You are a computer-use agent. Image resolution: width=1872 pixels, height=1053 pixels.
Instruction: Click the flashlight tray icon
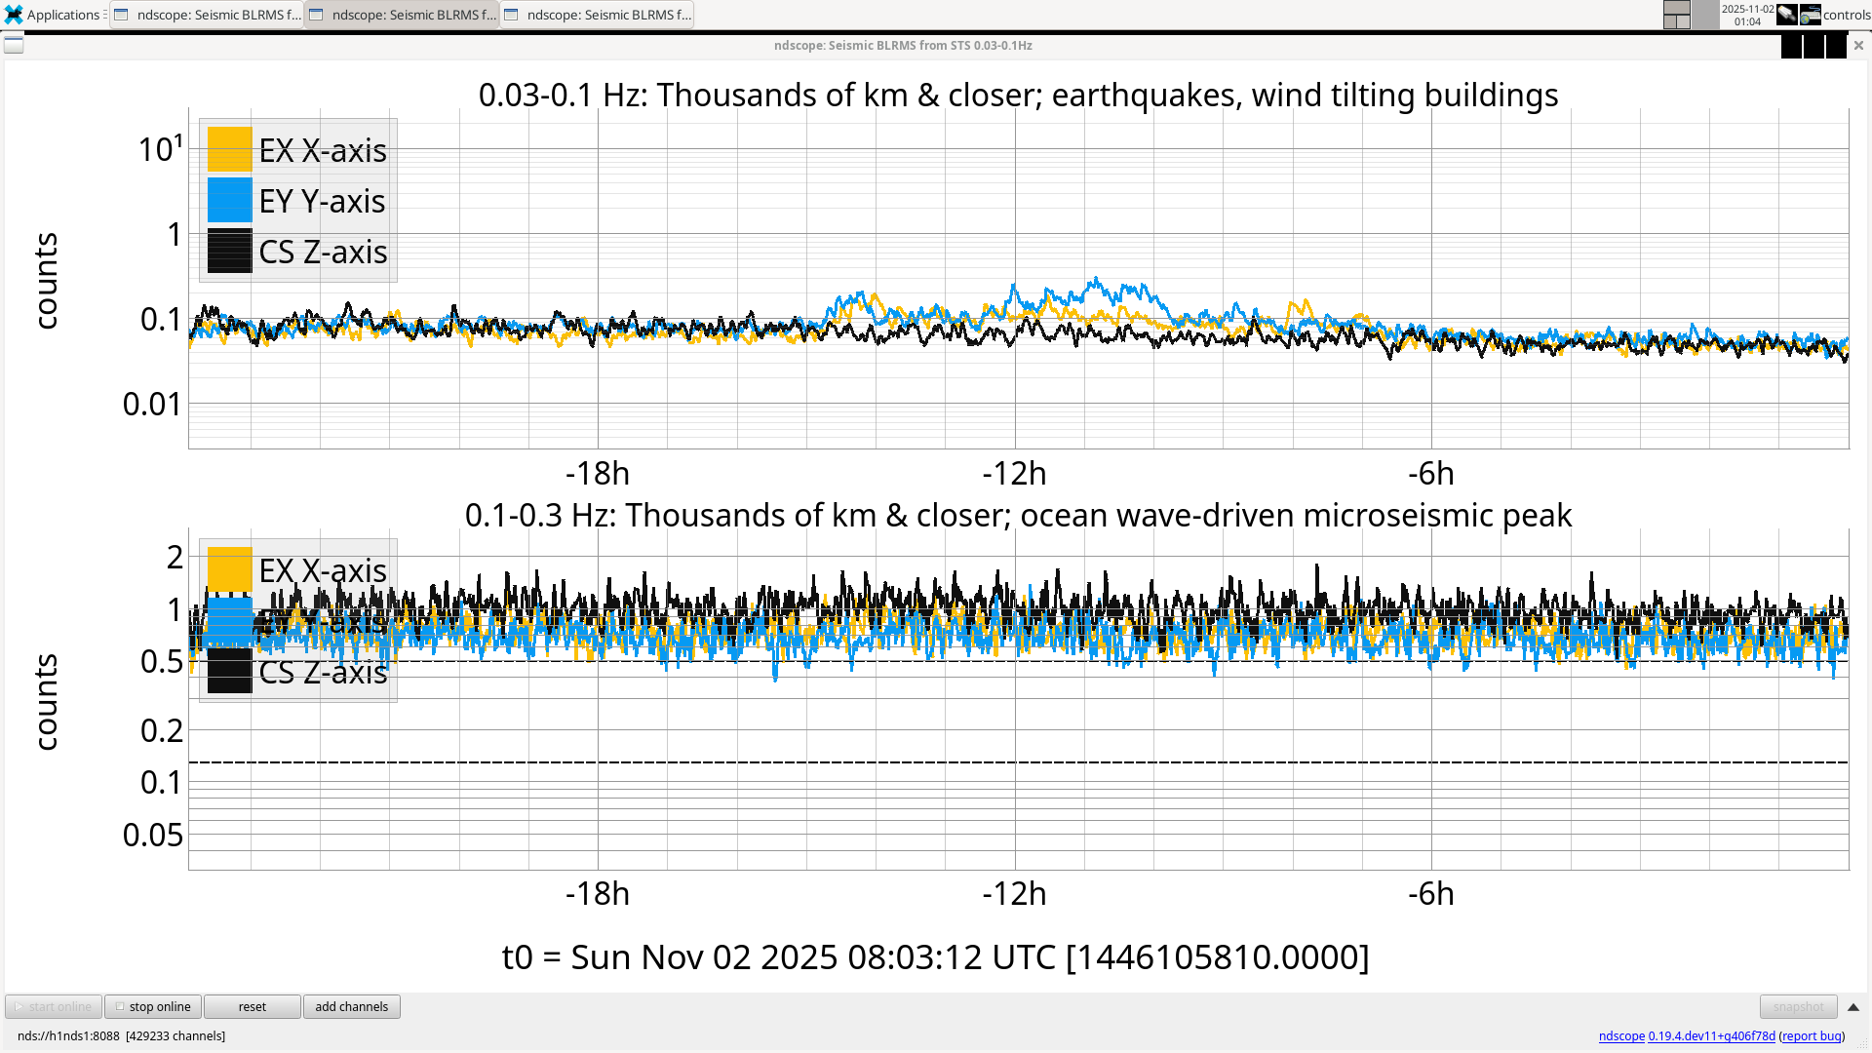click(1786, 15)
